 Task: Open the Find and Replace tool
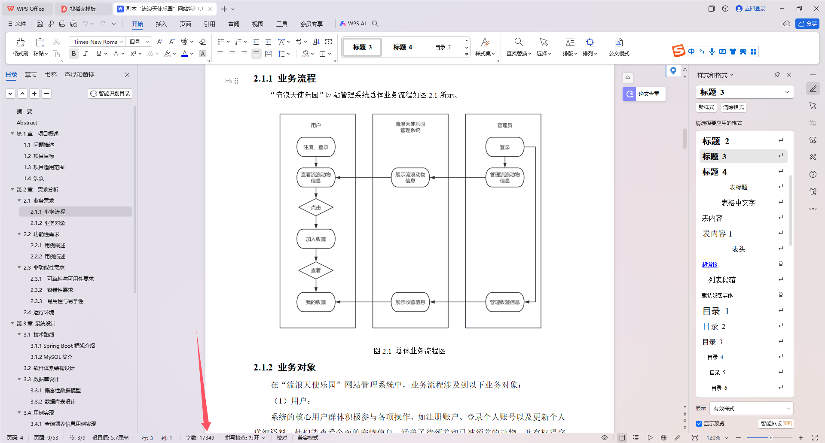tap(519, 46)
